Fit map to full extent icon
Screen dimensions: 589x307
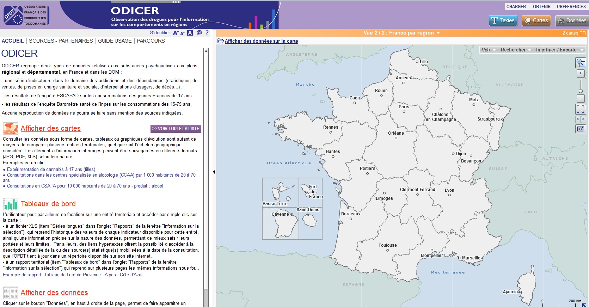(581, 109)
